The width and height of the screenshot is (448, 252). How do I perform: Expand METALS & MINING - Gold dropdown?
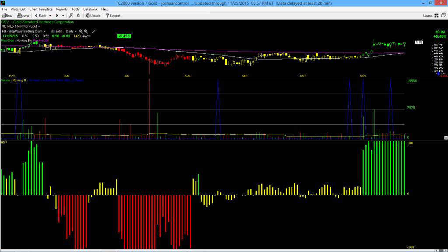click(x=21, y=26)
